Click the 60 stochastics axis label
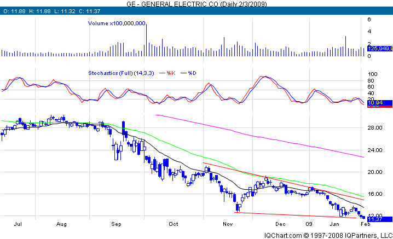393x239 pixels. (x=371, y=86)
